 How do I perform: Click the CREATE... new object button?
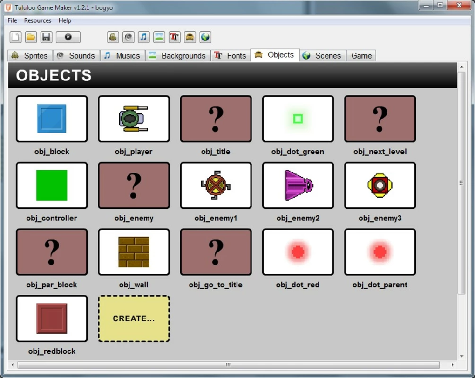click(134, 318)
